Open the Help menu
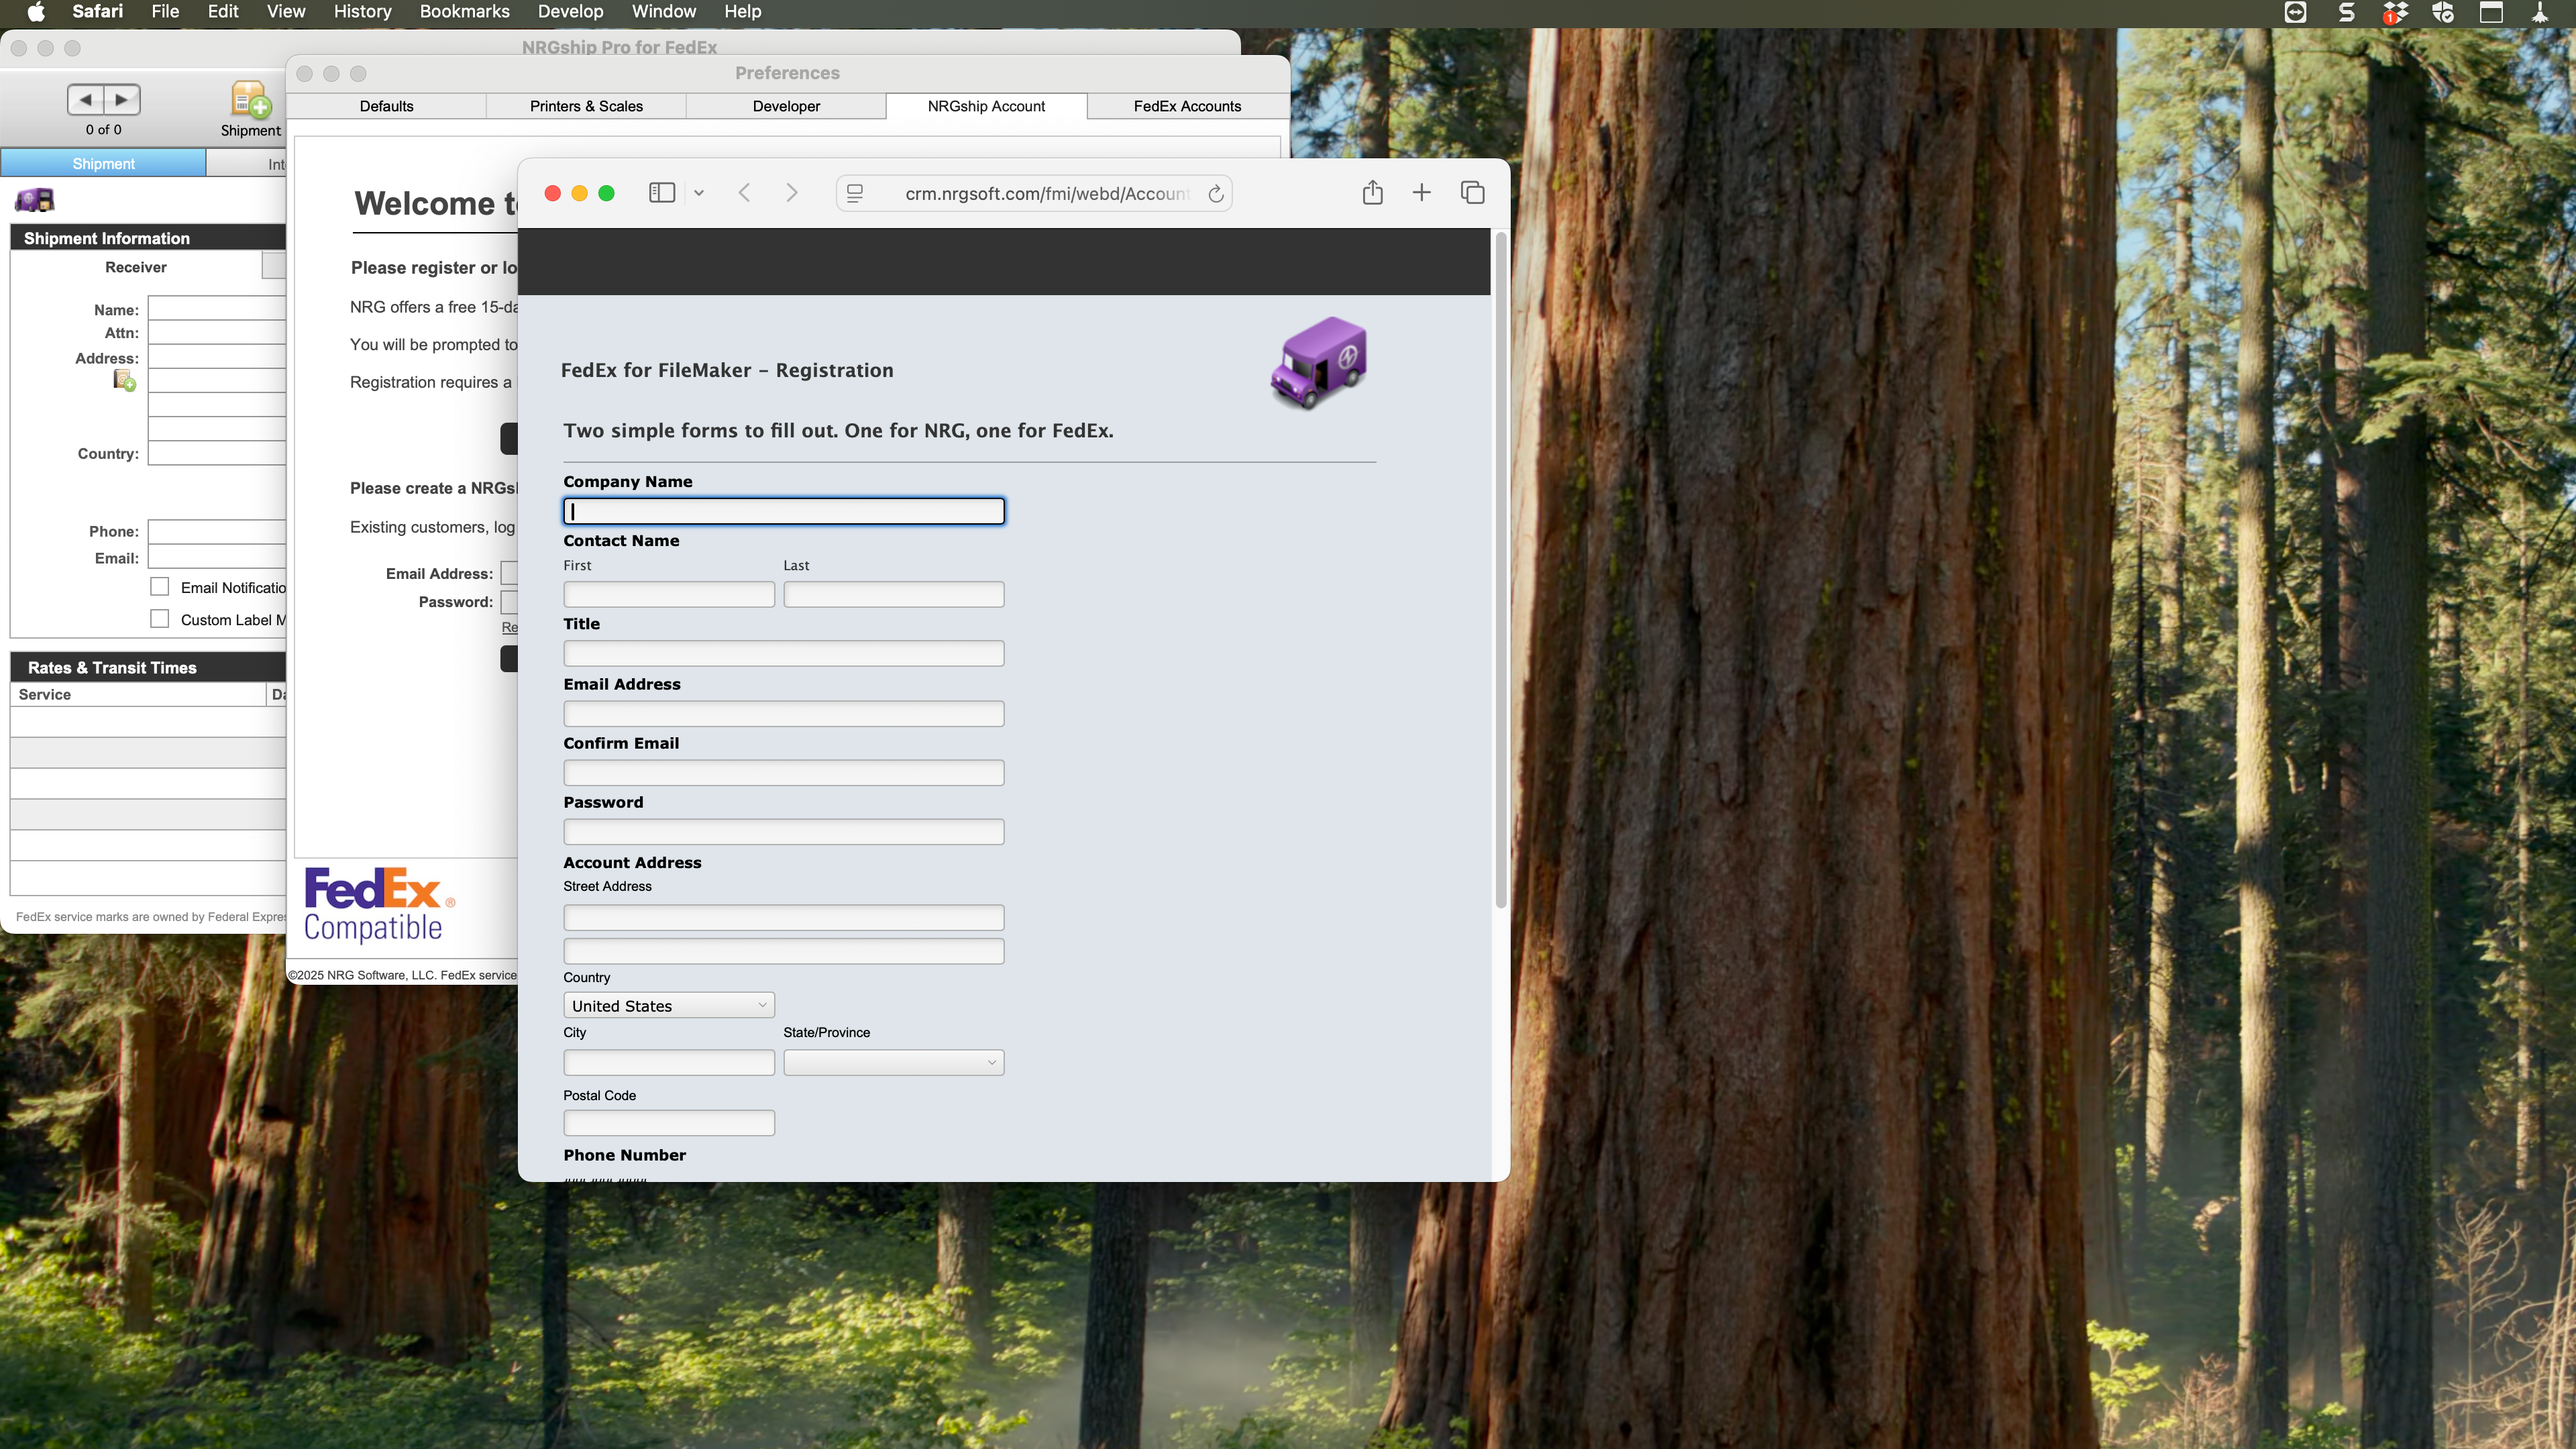2576x1449 pixels. click(x=742, y=12)
